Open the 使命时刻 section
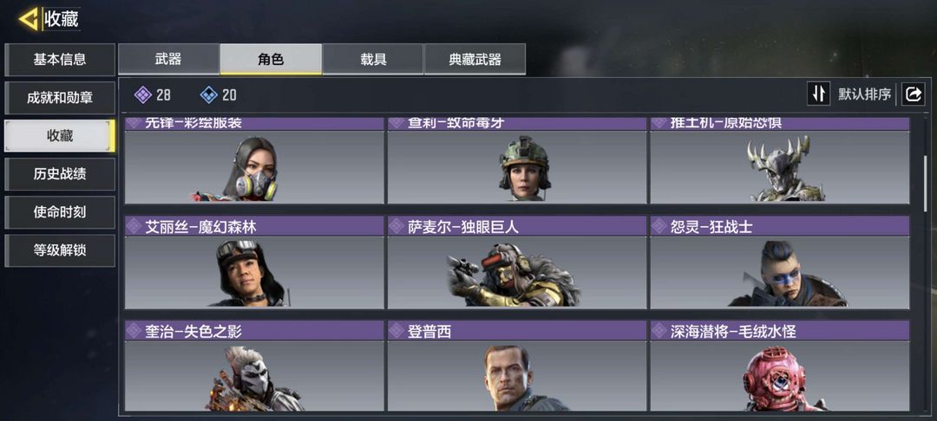The width and height of the screenshot is (937, 421). click(x=60, y=211)
